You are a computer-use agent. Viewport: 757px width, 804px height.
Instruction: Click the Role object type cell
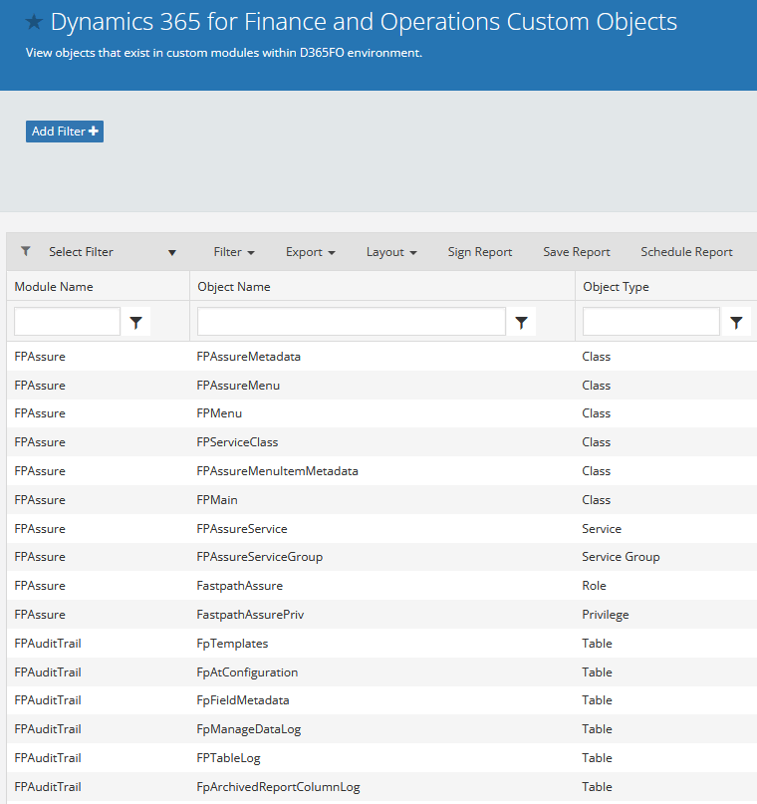tap(594, 586)
